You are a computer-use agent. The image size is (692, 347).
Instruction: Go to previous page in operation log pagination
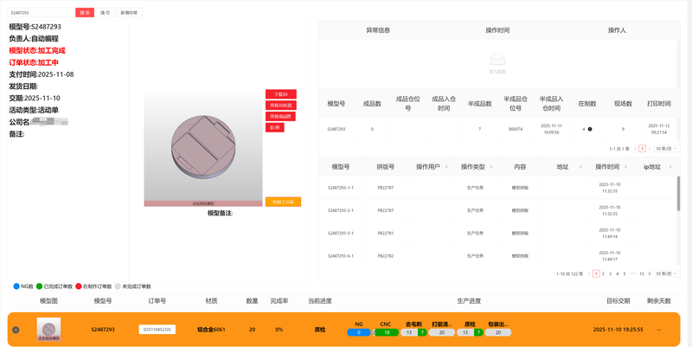[589, 273]
